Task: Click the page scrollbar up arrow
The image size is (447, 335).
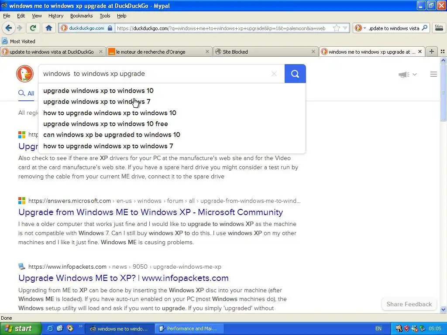Action: click(443, 60)
